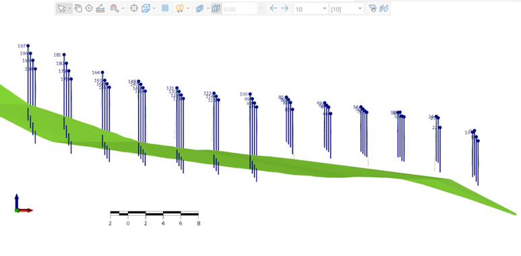This screenshot has height=256, width=521.
Task: Open dropdown arrow next to selection tool
Action: coord(70,9)
